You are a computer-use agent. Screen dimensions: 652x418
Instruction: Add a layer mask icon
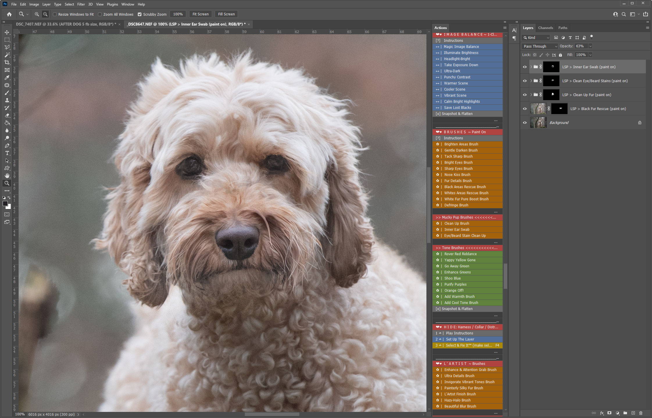[x=610, y=413]
